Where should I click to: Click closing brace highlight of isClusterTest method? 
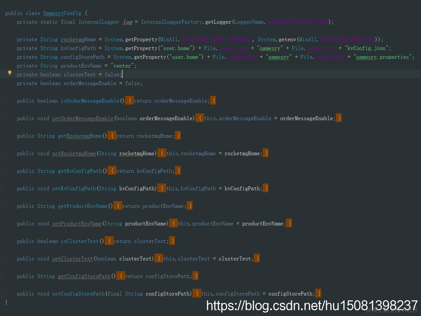coord(172,241)
